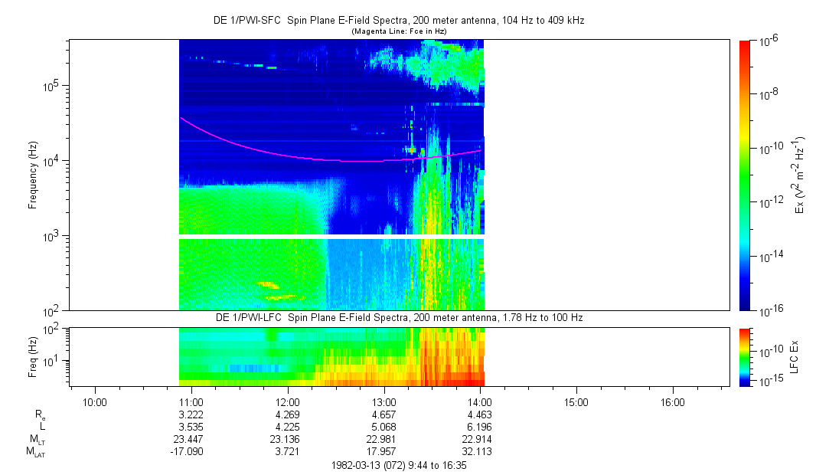Click the PWI-LFC panel title text

(x=399, y=317)
